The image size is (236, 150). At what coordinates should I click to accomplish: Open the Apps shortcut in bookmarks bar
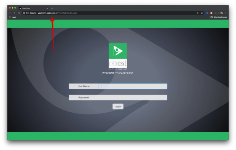[x=13, y=17]
